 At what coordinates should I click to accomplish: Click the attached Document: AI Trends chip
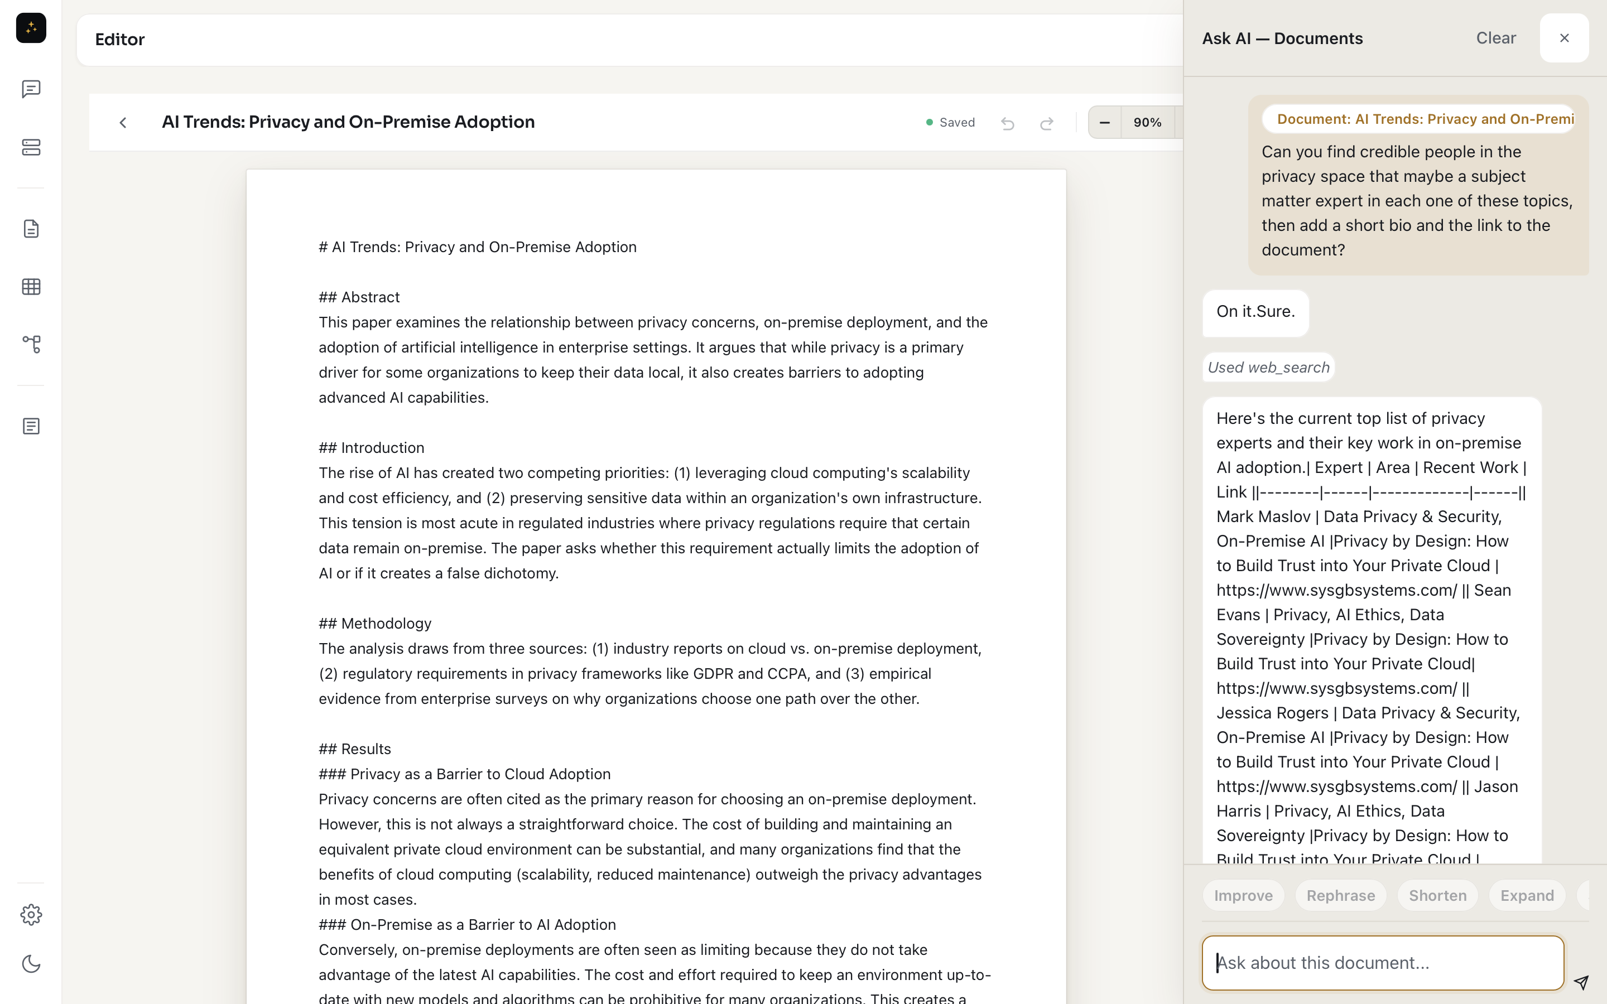point(1418,119)
